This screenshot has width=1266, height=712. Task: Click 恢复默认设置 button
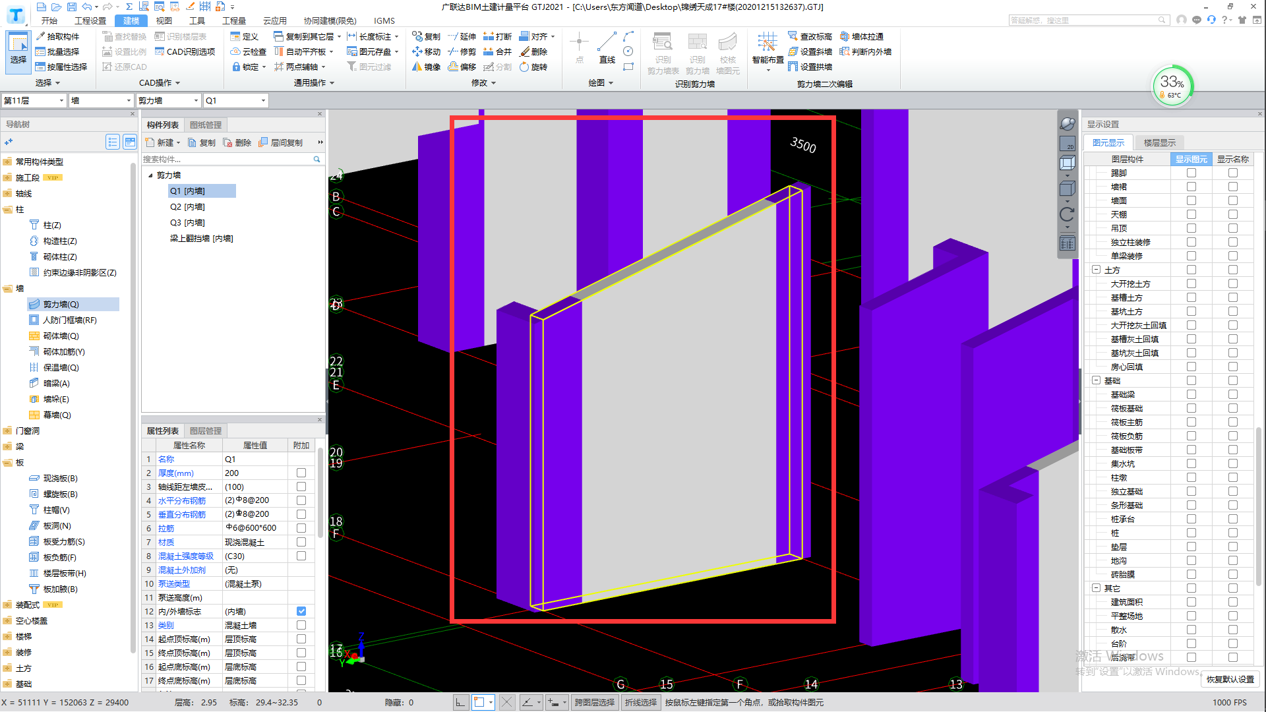pos(1230,679)
